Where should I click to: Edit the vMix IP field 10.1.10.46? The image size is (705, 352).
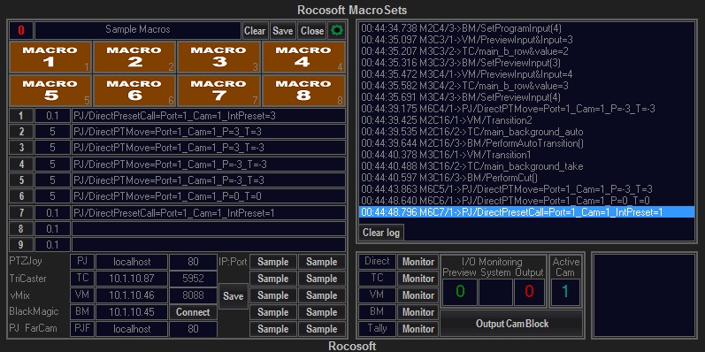coord(132,295)
